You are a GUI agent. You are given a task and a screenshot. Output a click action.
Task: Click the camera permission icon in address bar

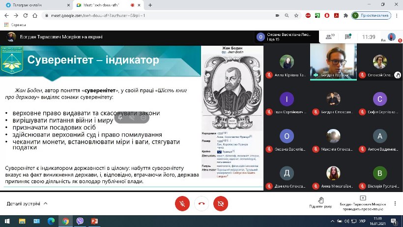click(277, 15)
